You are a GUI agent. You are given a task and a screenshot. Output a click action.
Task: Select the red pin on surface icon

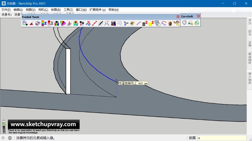coord(69,23)
